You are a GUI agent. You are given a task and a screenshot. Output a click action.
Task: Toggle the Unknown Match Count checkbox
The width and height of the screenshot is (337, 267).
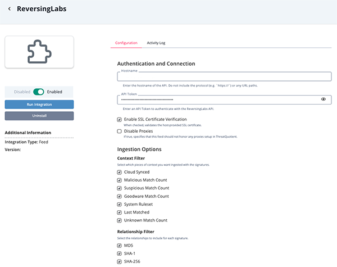pos(119,220)
